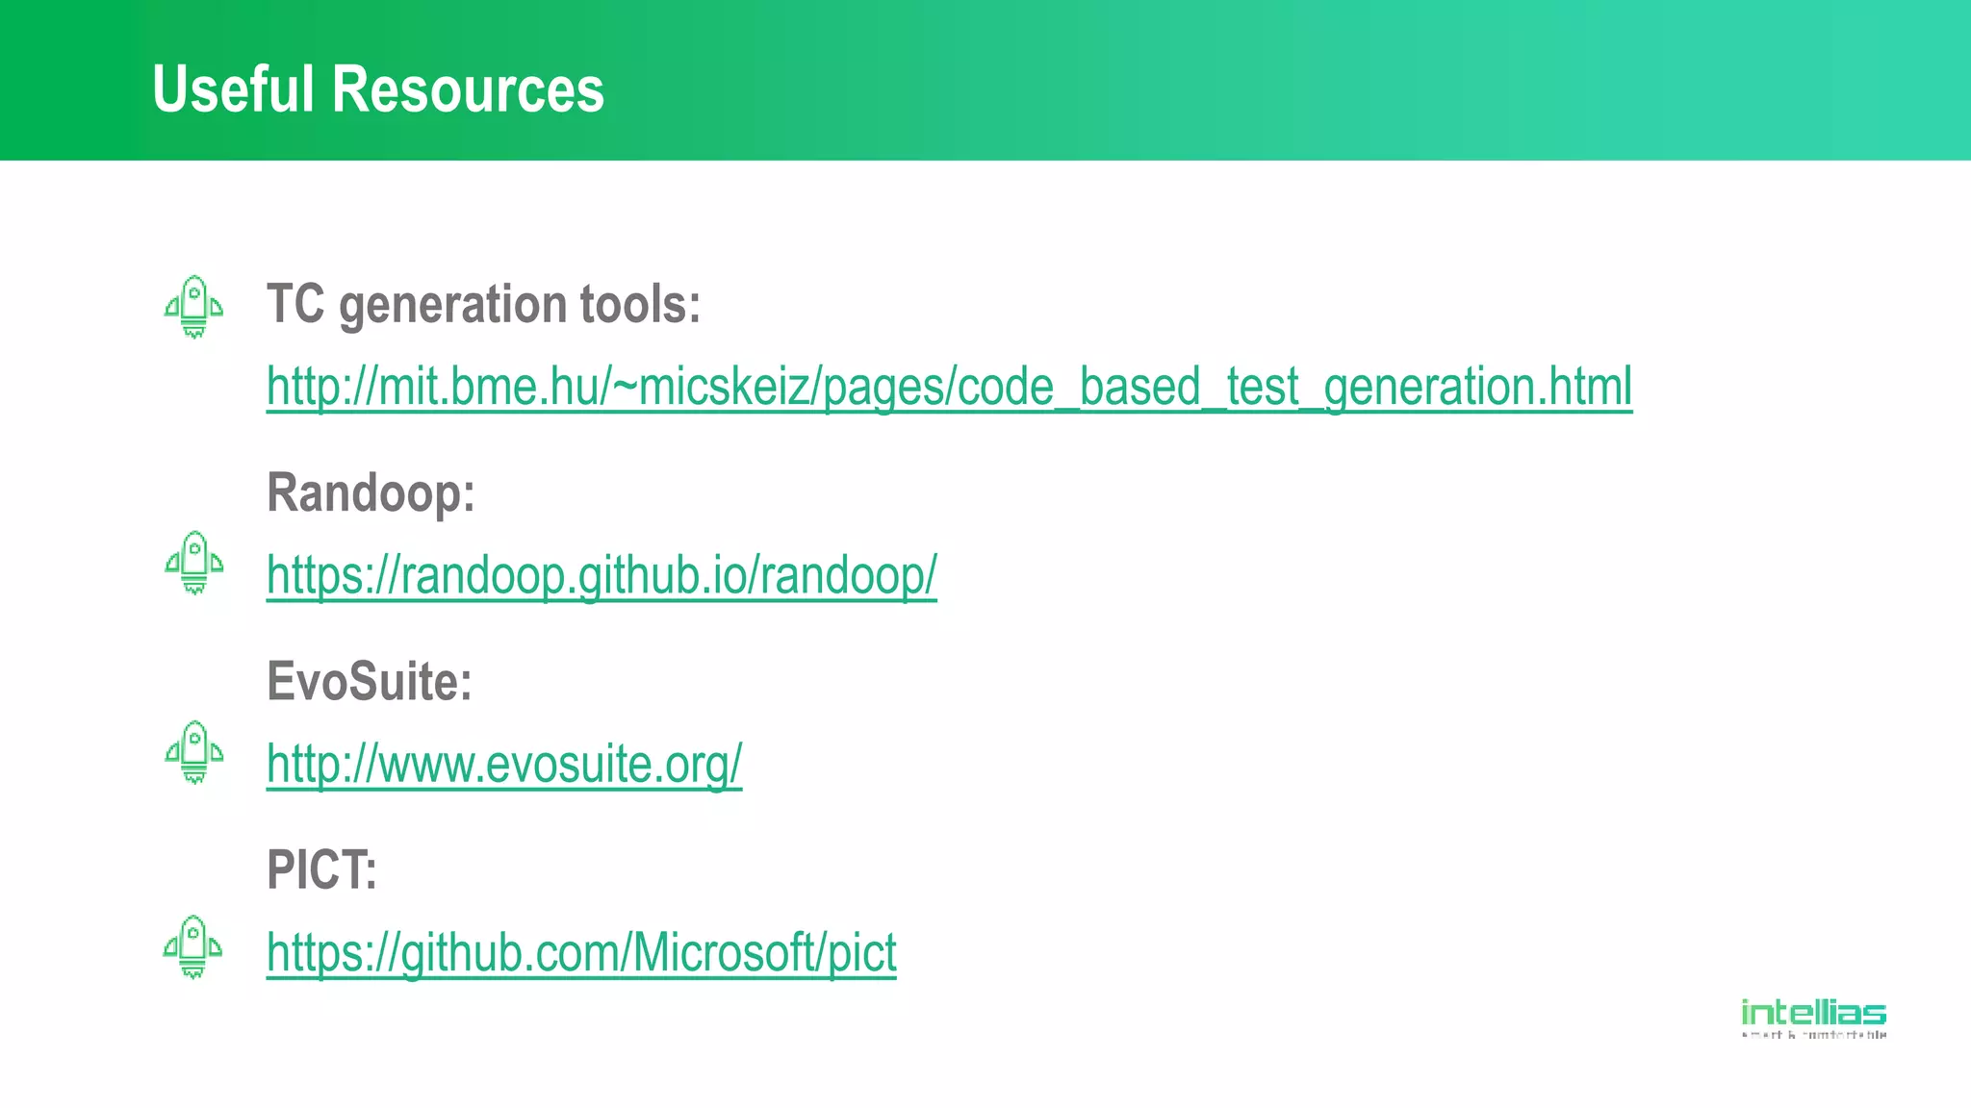Viewport: 1971px width, 1108px height.
Task: Select the 'Randoop:' heading text
Action: [x=371, y=492]
